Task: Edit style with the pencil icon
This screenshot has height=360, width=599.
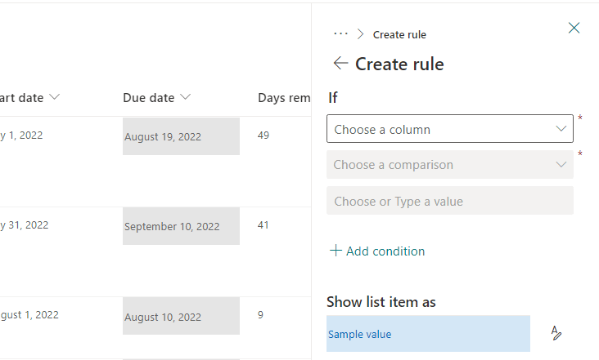Action: coord(556,333)
